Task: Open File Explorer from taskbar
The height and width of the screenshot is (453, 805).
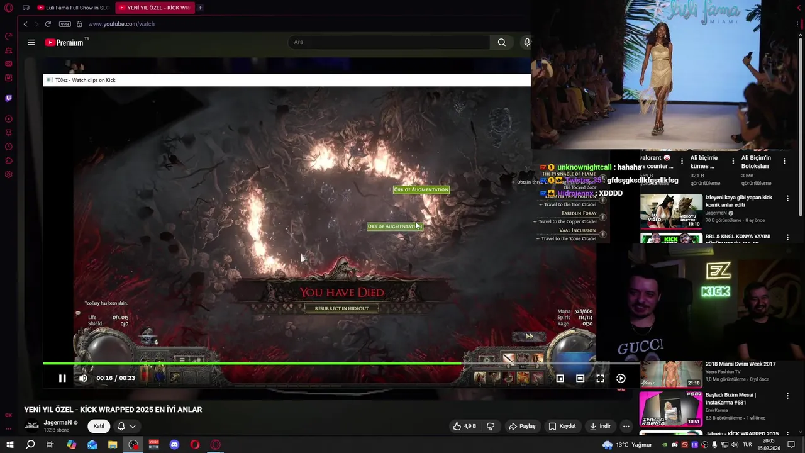Action: [113, 445]
